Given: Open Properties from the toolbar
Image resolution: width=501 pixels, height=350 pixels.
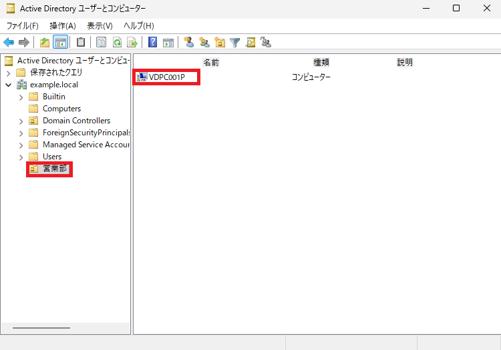Looking at the screenshot, I should click(102, 42).
